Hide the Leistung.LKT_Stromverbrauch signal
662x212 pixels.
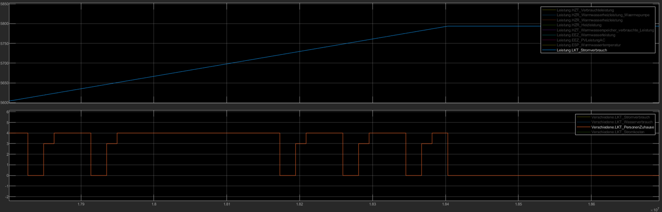[x=581, y=50]
